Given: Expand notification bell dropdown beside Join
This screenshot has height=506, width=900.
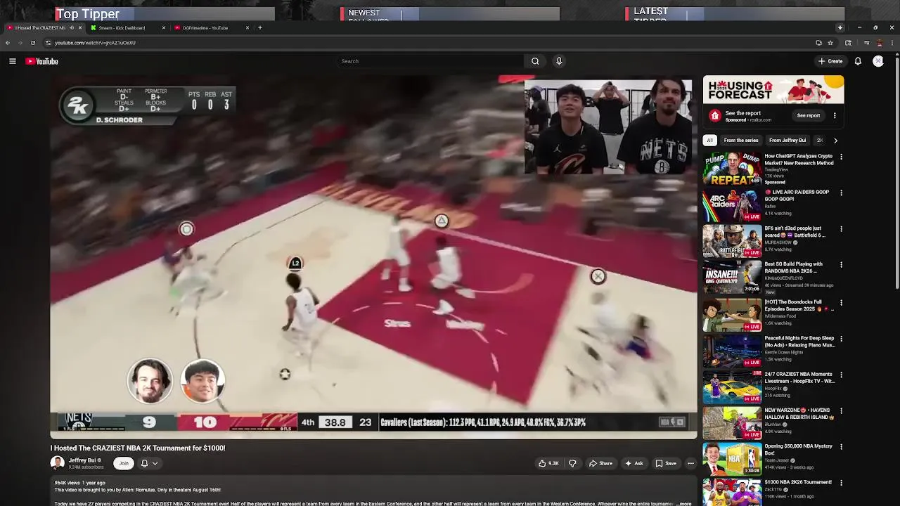Looking at the screenshot, I should coord(149,463).
